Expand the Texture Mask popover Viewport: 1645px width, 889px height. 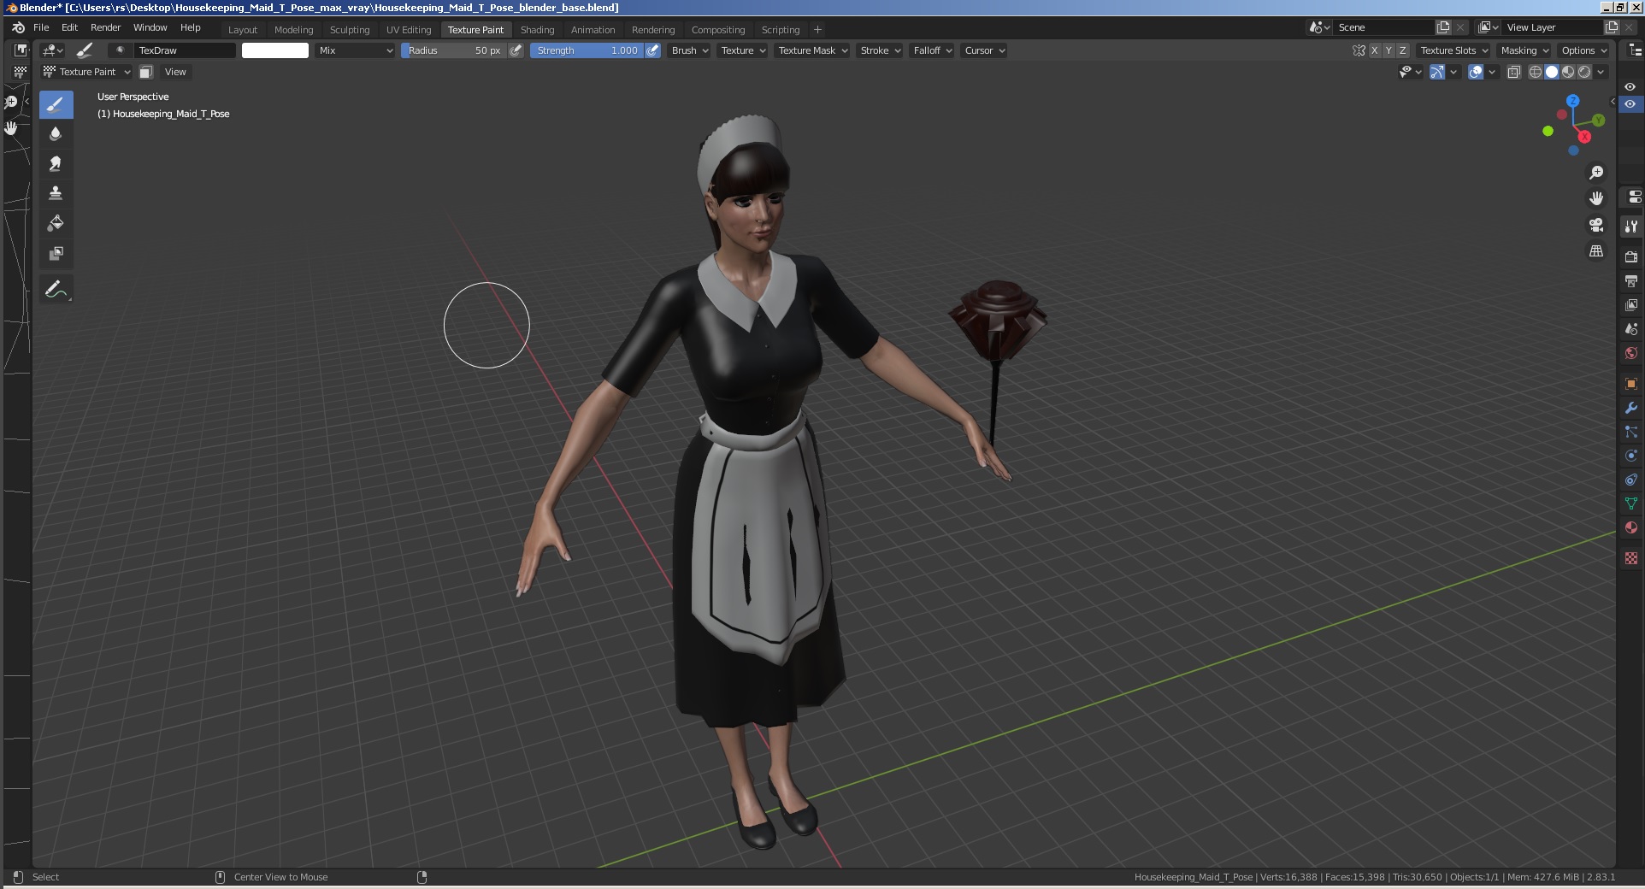[813, 50]
